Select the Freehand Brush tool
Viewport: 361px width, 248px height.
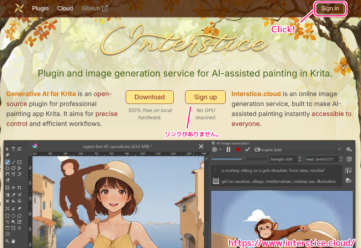(x=7, y=162)
